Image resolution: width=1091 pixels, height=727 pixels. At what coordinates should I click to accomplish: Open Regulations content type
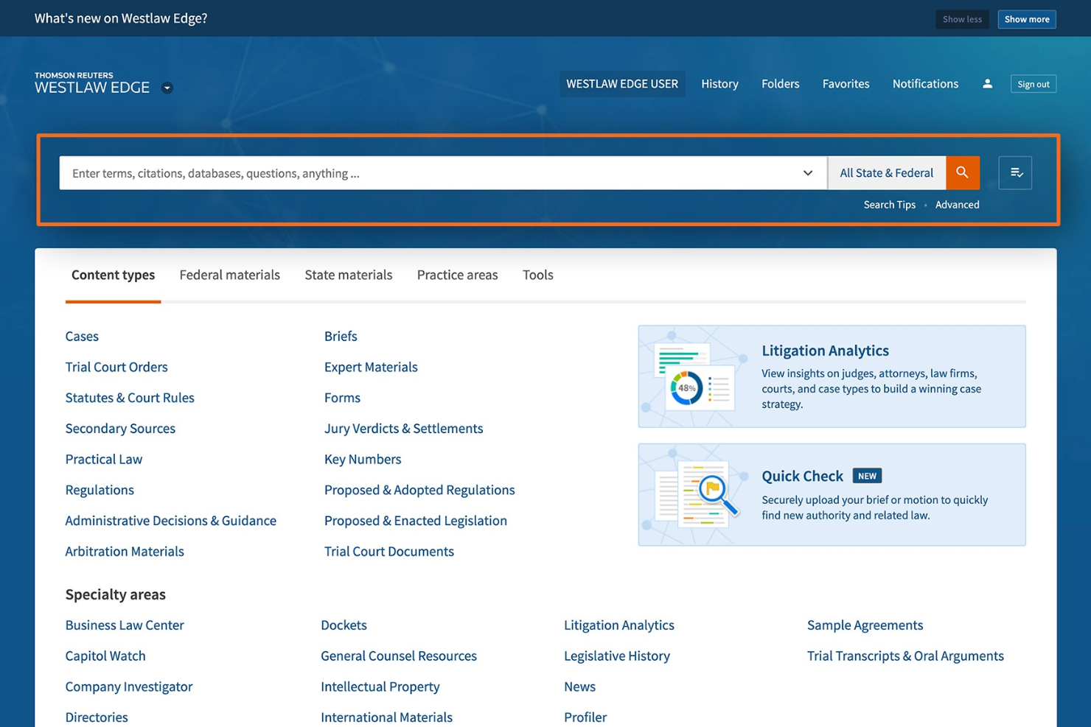pyautogui.click(x=100, y=490)
